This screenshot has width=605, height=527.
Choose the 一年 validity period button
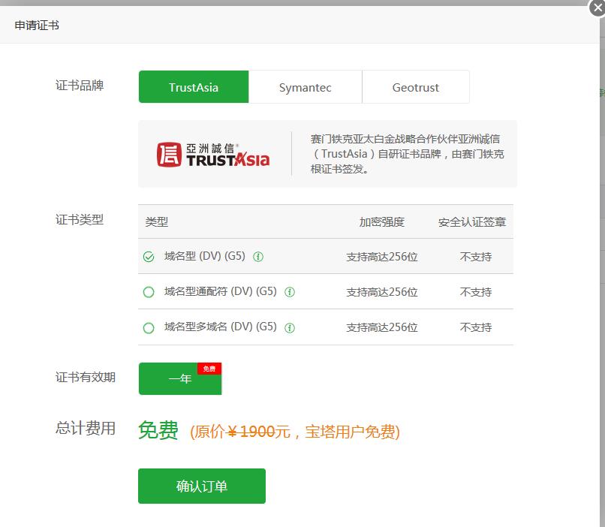[180, 378]
